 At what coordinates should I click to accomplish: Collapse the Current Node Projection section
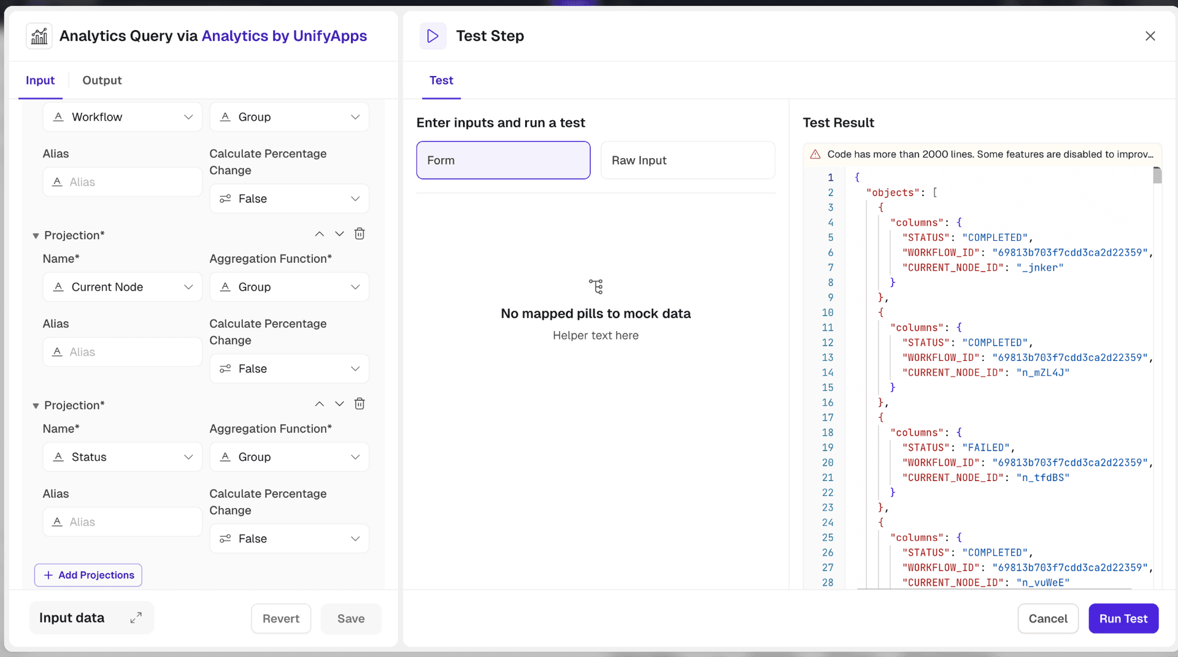click(36, 236)
